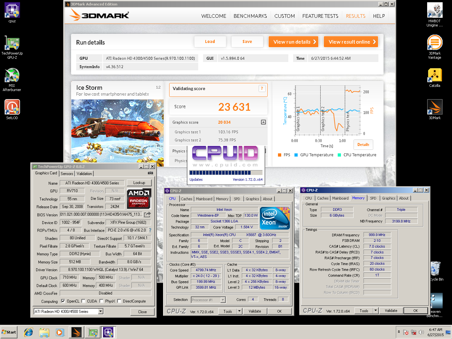
Task: Click the Details button under the chart
Action: click(363, 145)
